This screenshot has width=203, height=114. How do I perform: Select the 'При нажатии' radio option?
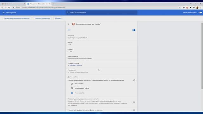[x=72, y=84]
